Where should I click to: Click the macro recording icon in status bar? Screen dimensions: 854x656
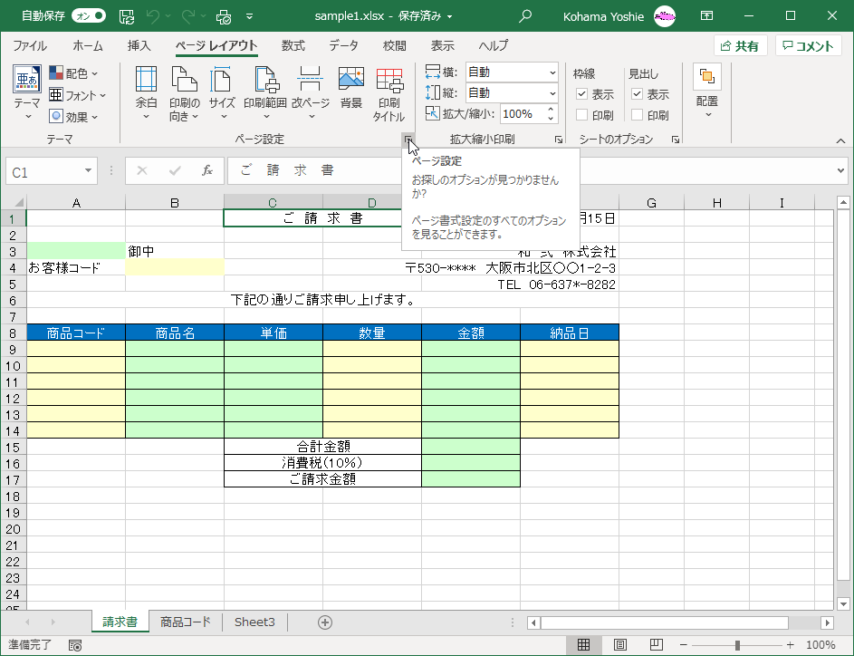coord(75,646)
